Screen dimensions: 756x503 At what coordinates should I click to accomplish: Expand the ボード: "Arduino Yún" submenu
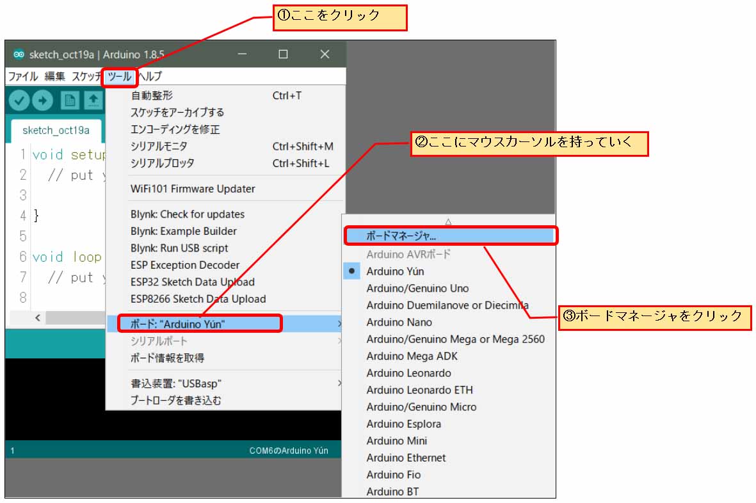[224, 324]
